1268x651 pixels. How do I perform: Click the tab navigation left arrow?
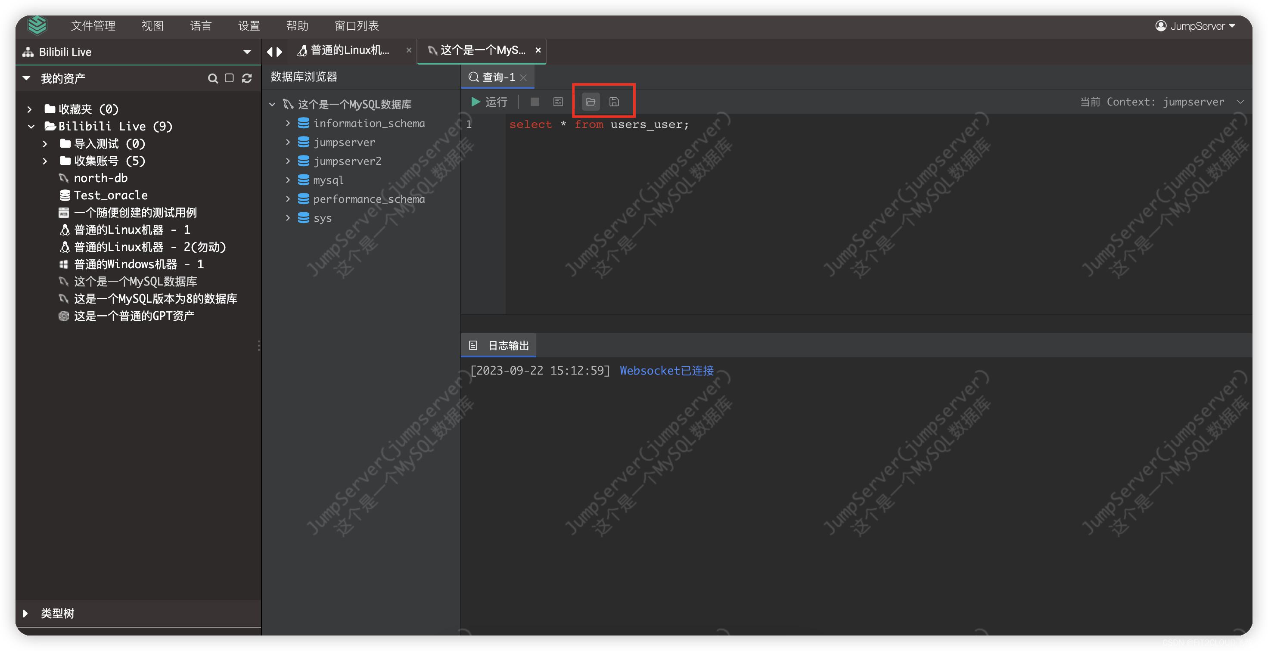point(269,51)
